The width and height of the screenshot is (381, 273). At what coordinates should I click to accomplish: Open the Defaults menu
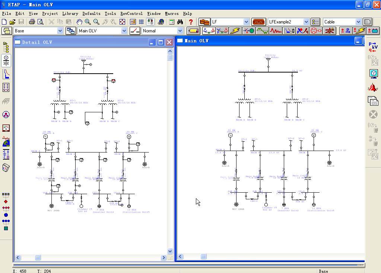[x=91, y=14]
